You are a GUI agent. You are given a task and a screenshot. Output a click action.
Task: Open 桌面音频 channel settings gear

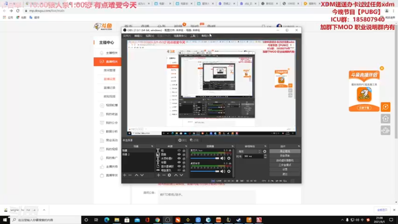229,171
